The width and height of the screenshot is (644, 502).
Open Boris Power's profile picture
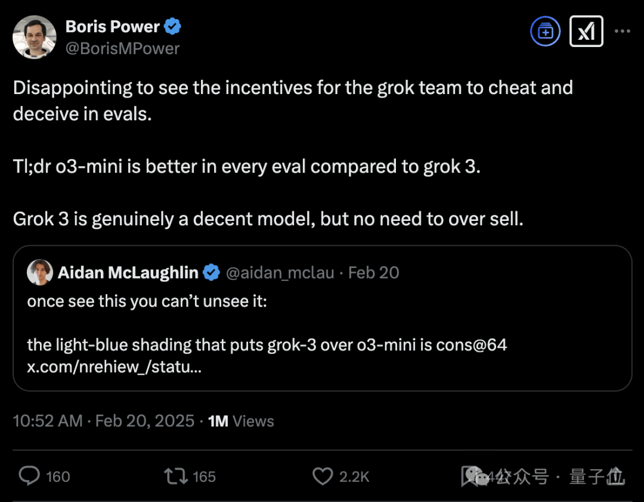pyautogui.click(x=35, y=38)
